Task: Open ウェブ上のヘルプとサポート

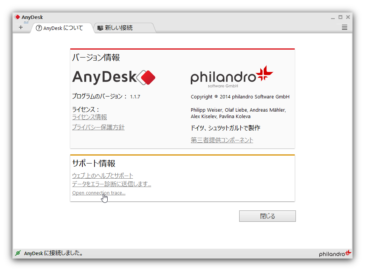Action: tap(102, 176)
